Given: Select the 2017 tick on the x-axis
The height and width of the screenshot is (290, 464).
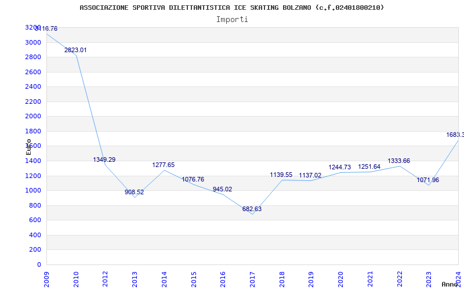Looking at the screenshot, I should click(252, 278).
